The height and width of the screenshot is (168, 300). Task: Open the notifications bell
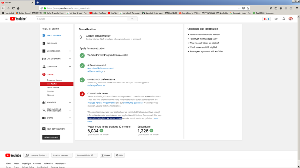tap(284, 19)
